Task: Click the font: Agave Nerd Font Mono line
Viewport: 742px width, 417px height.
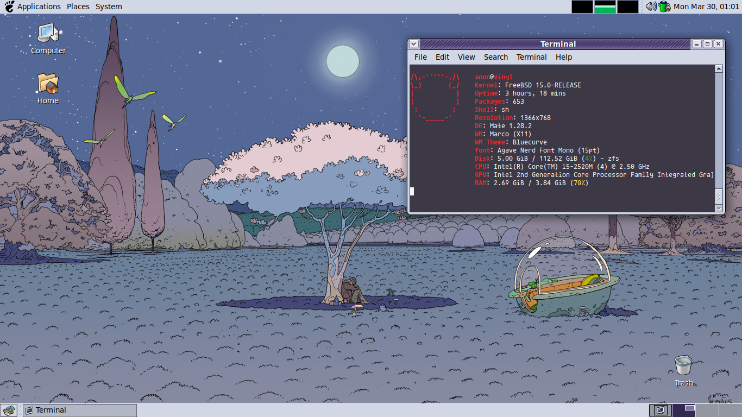Action: pyautogui.click(x=537, y=150)
